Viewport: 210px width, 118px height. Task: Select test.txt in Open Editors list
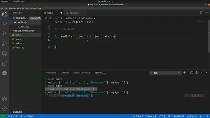25,27
